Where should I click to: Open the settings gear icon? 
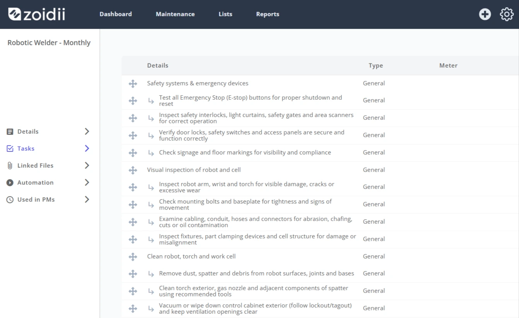tap(507, 14)
